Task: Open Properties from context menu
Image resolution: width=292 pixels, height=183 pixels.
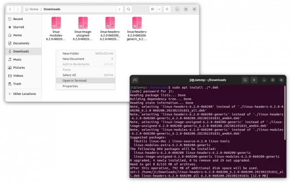Action: coord(86,86)
